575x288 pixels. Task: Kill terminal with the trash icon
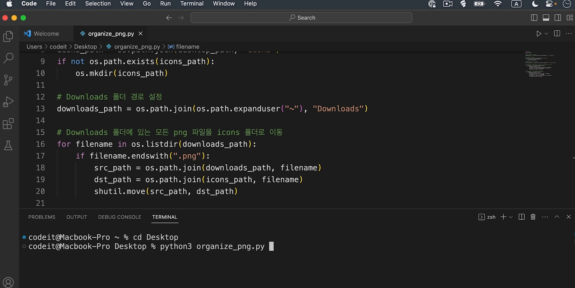pyautogui.click(x=533, y=217)
